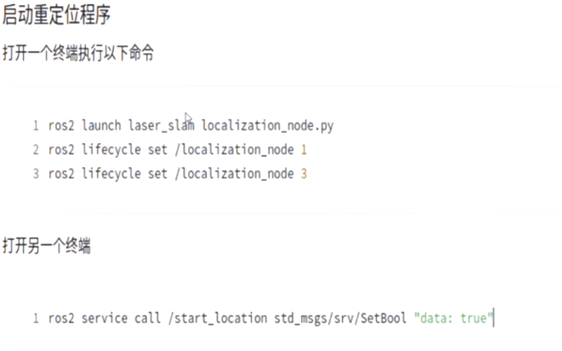Click std_msgs/srv/SetBool in the service command
Image resolution: width=562 pixels, height=351 pixels.
pos(340,318)
